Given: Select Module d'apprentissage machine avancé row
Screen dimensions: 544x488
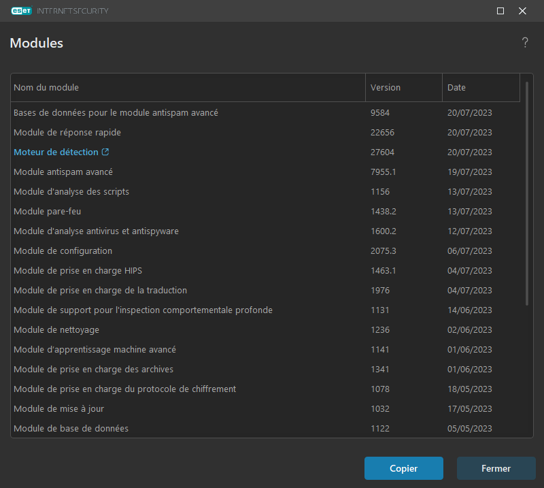Looking at the screenshot, I should pyautogui.click(x=265, y=349).
